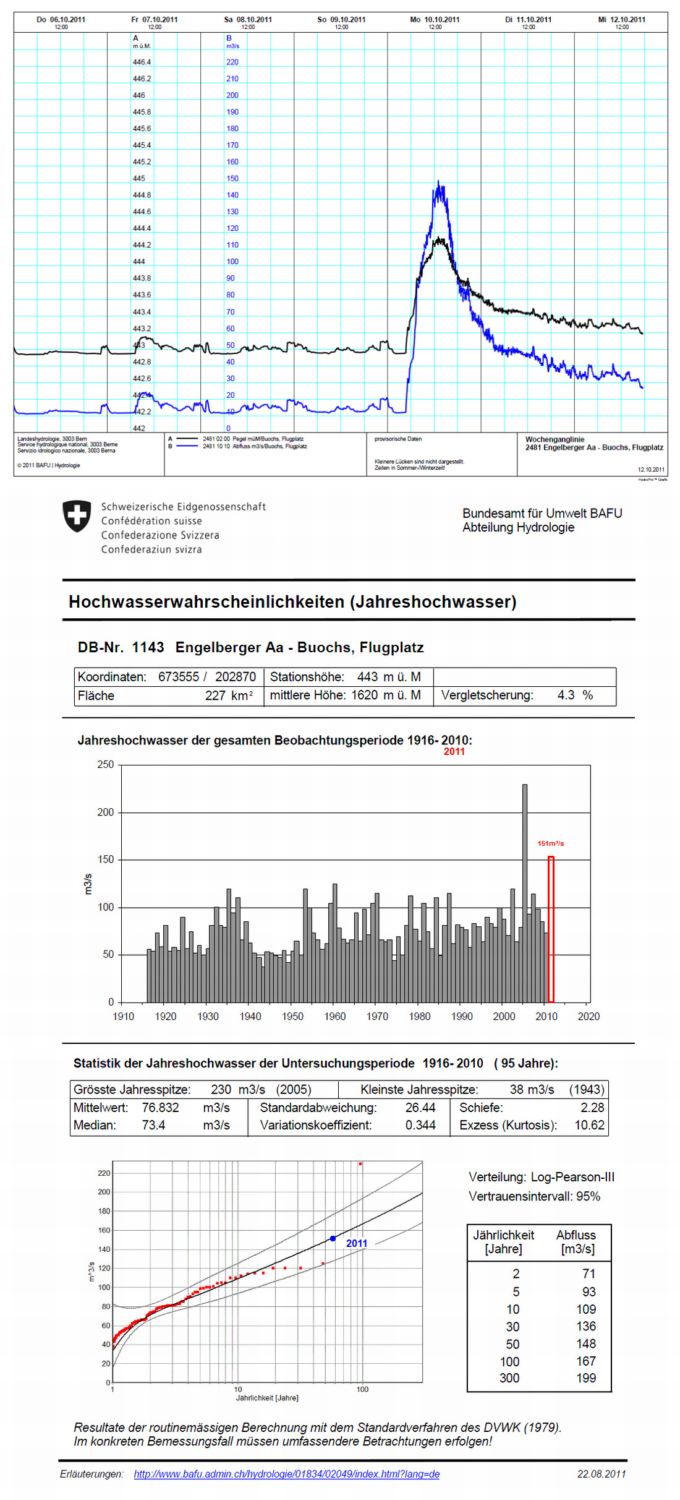Viewport: 680px width, 1500px height.
Task: Click the Jährlichkeit 2 row value '71'
Action: click(x=589, y=1274)
